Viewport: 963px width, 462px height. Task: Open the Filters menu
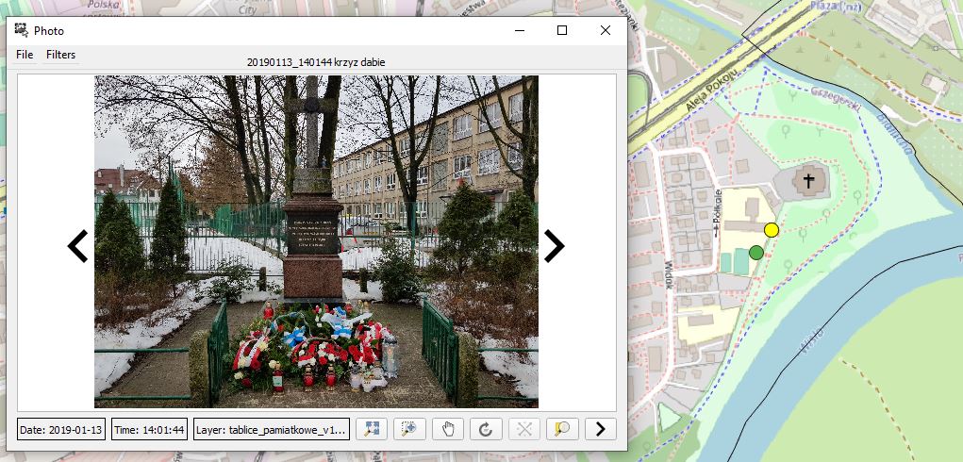61,55
